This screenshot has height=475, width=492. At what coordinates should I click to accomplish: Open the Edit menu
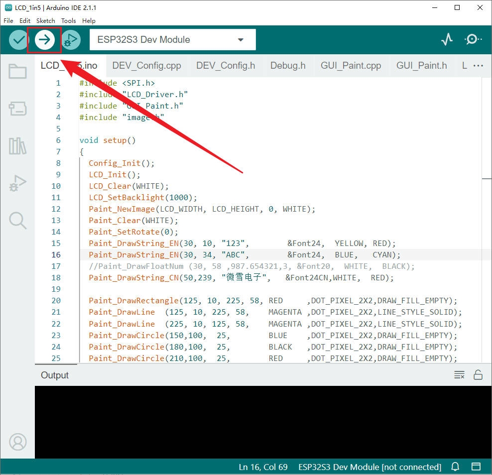click(25, 21)
